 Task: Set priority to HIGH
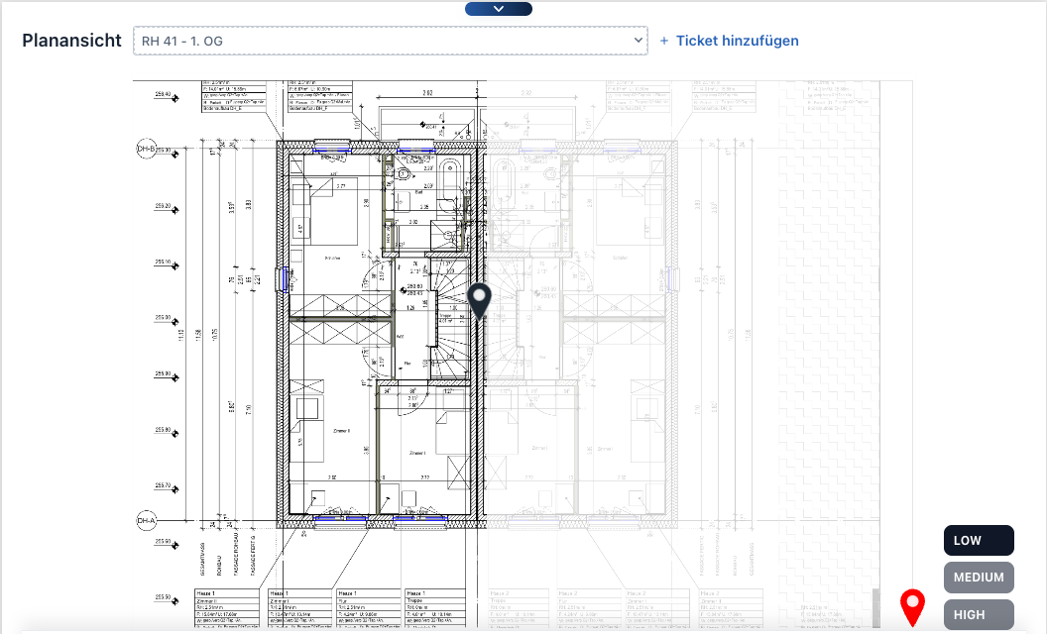tap(978, 614)
